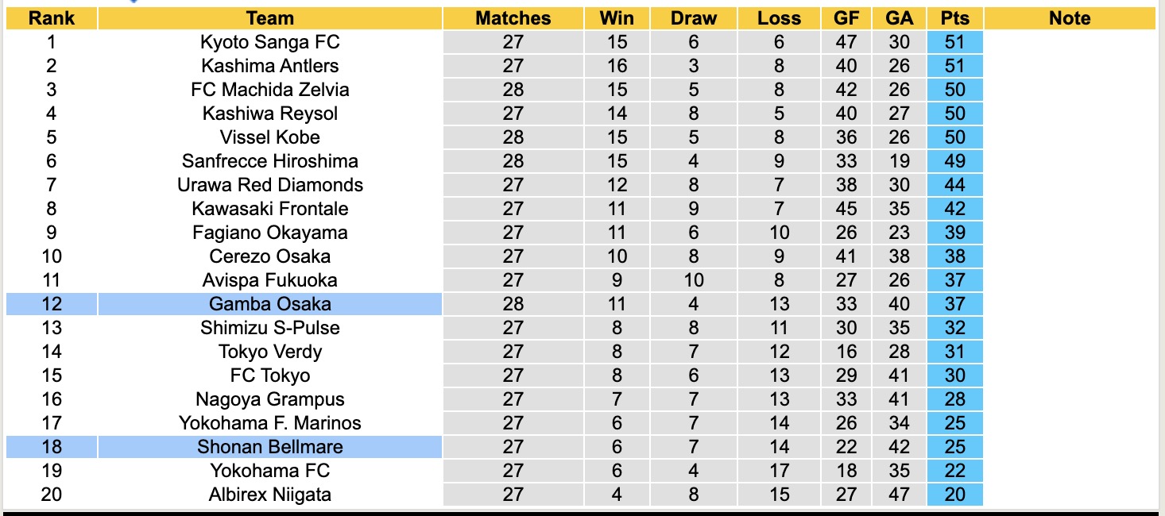Click the GF column header

pyautogui.click(x=846, y=18)
